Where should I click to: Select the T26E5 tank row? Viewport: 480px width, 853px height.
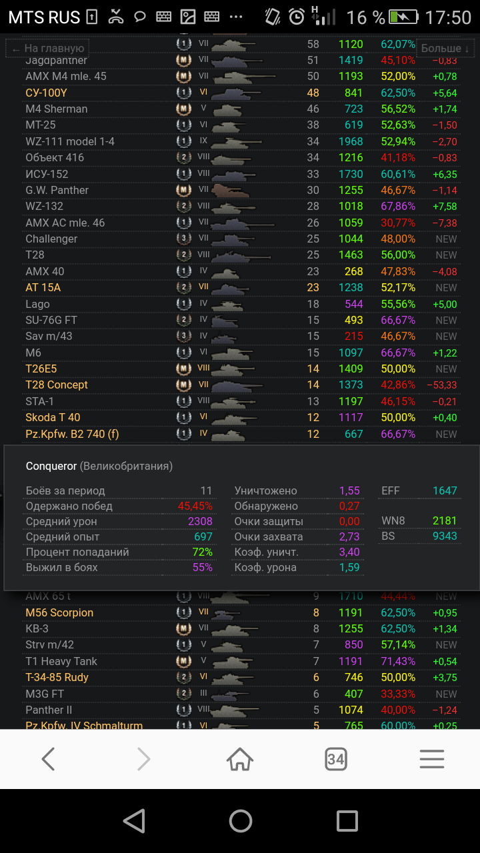pos(240,369)
